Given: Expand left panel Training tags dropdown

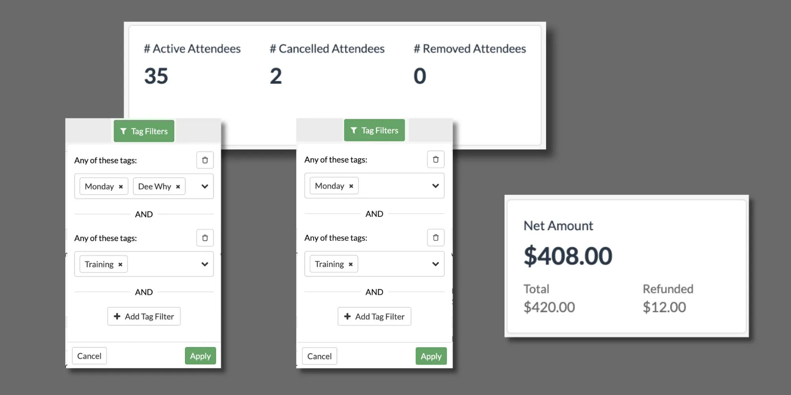Looking at the screenshot, I should pos(204,264).
